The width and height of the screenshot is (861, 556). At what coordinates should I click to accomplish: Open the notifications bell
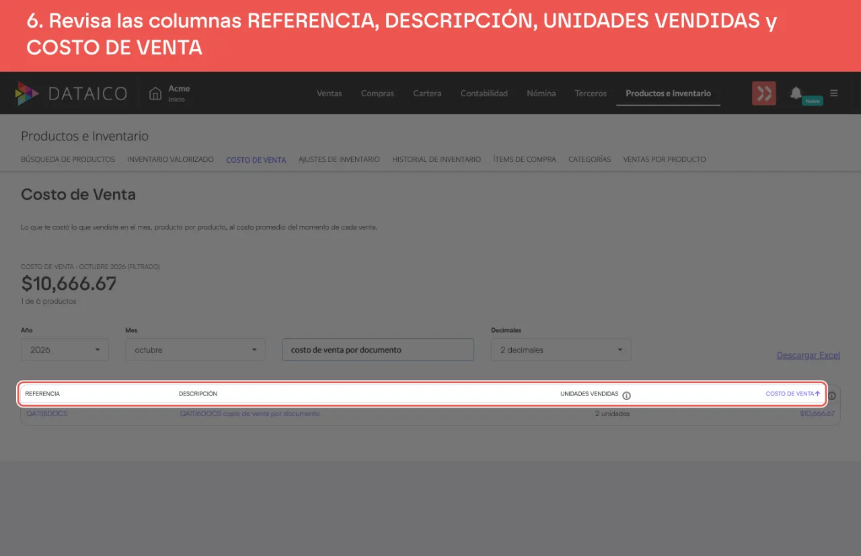[x=796, y=93]
